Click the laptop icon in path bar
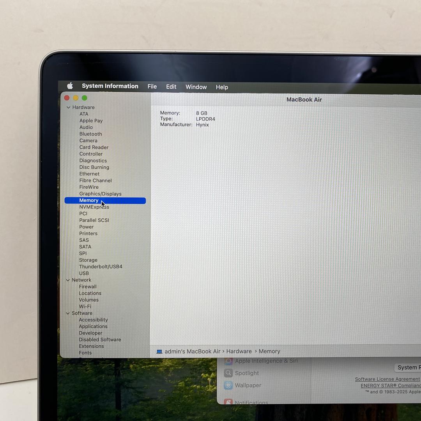 coord(159,352)
